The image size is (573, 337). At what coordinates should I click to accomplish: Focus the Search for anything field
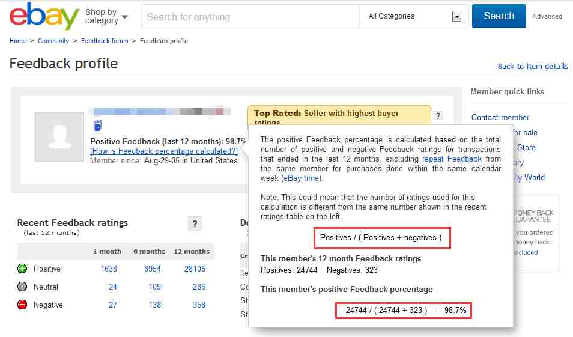250,16
